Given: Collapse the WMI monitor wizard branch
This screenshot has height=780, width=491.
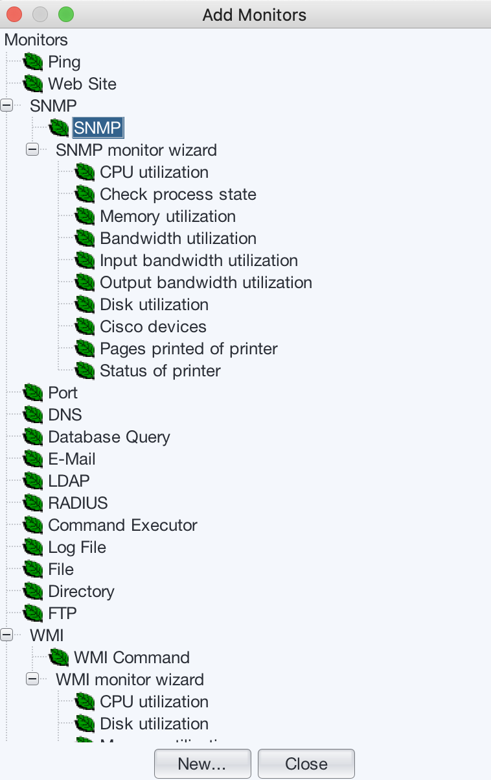Looking at the screenshot, I should (31, 679).
